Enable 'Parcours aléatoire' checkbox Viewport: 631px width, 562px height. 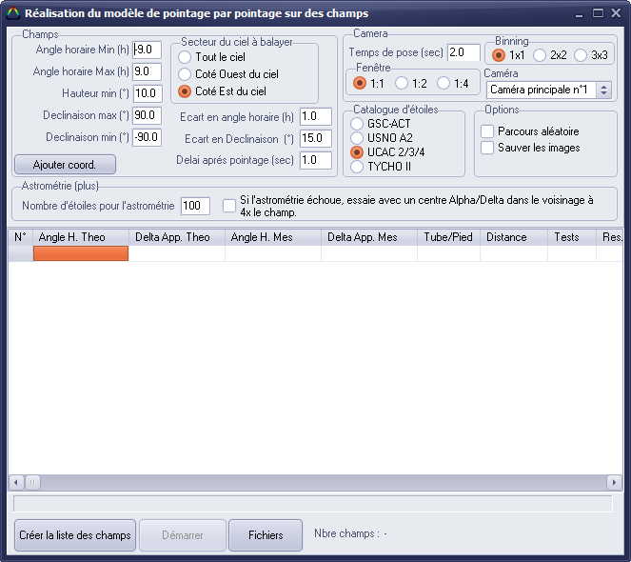(487, 131)
